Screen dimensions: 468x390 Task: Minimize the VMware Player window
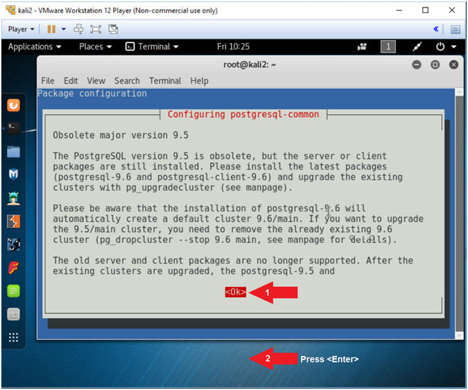[x=399, y=10]
